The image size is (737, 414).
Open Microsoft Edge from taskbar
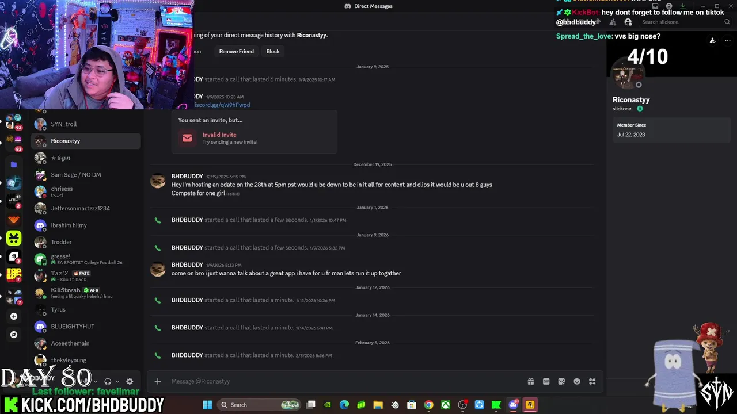[x=344, y=405]
